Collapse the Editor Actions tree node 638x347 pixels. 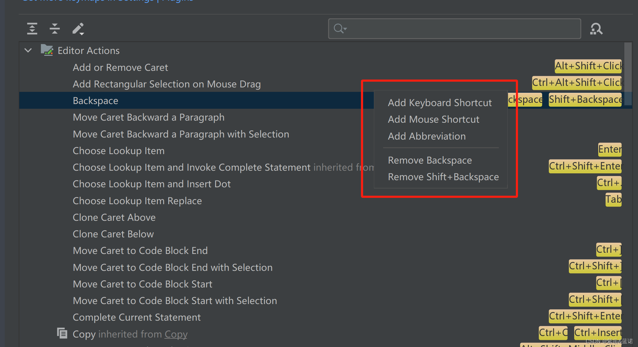28,50
